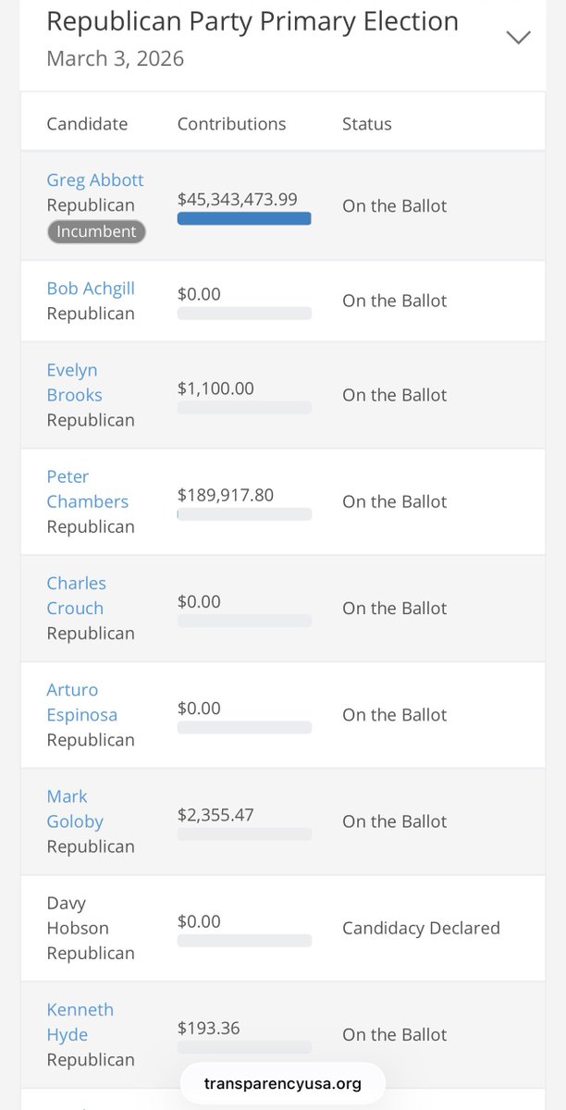The height and width of the screenshot is (1110, 566).
Task: Click the Contributions column header
Action: point(231,124)
